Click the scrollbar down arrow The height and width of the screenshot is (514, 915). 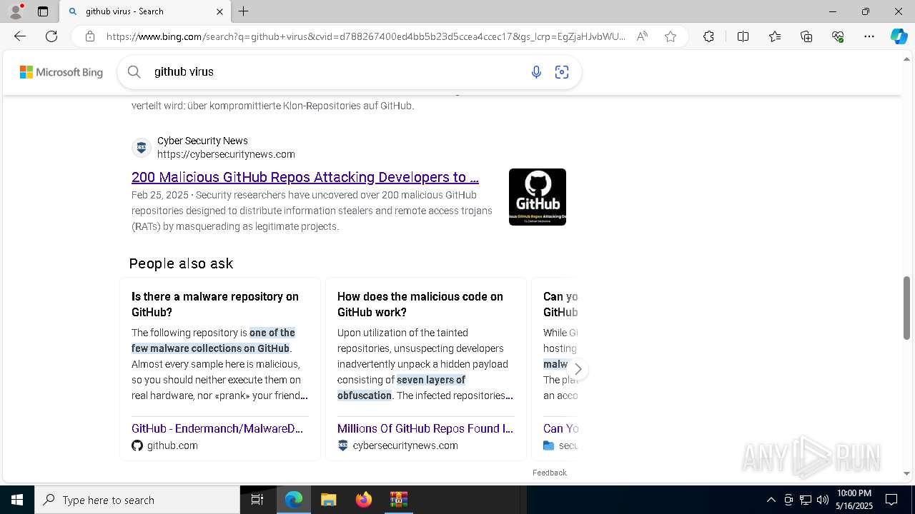906,473
